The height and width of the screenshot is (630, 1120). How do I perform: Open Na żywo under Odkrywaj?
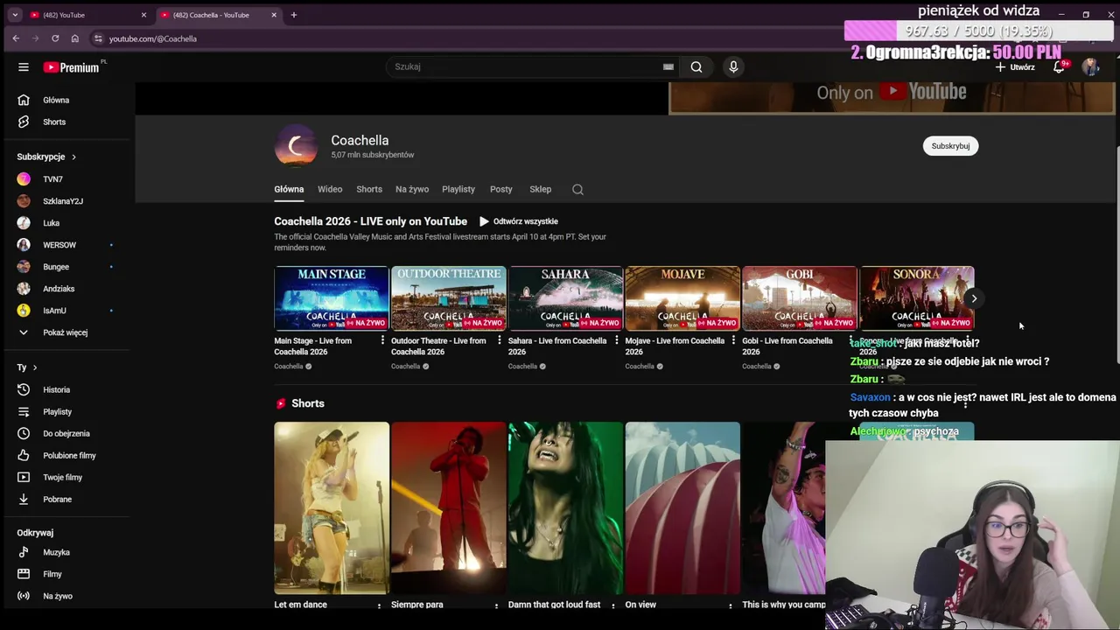pos(66,596)
